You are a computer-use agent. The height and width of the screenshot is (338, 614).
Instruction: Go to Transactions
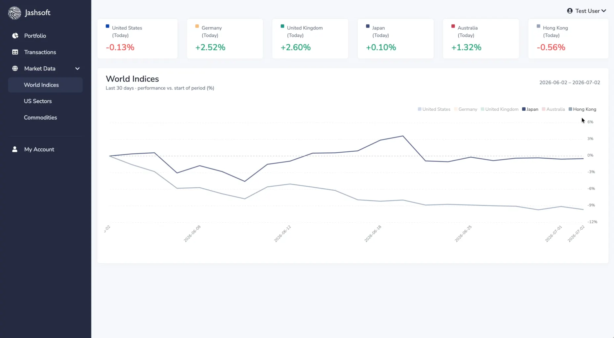(x=40, y=52)
